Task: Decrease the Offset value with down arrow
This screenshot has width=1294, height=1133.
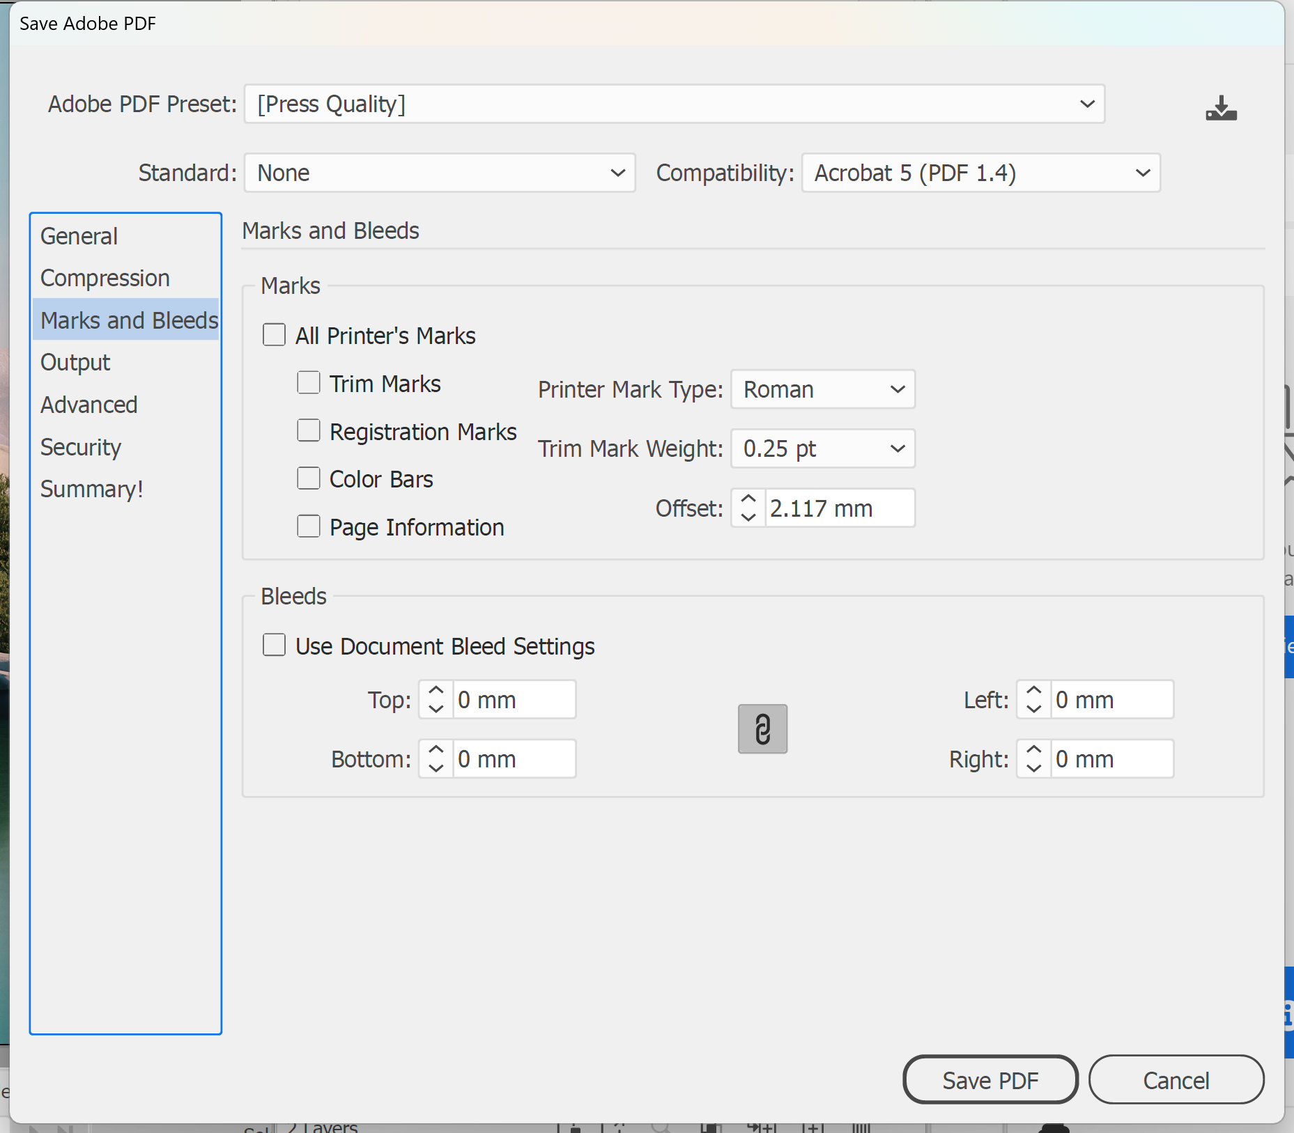Action: coord(748,517)
